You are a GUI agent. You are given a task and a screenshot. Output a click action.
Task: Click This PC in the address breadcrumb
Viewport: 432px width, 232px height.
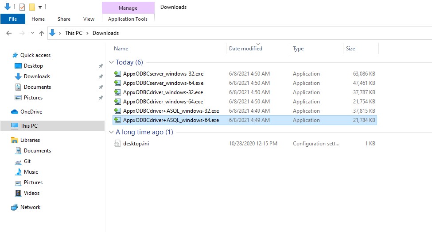pyautogui.click(x=74, y=33)
